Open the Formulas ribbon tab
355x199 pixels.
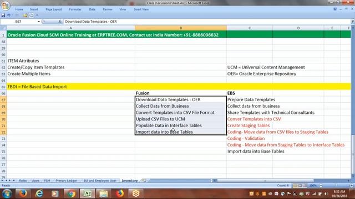pos(75,9)
